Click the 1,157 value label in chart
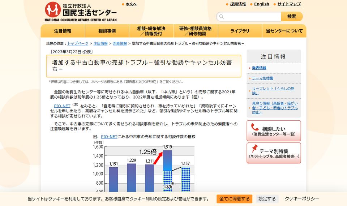 tap(185, 163)
